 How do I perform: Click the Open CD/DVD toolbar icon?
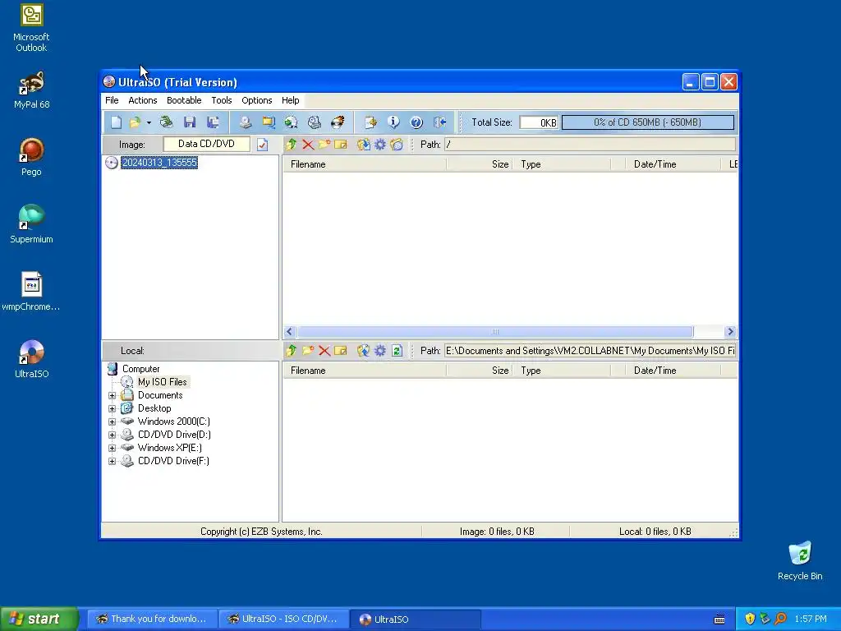[166, 122]
